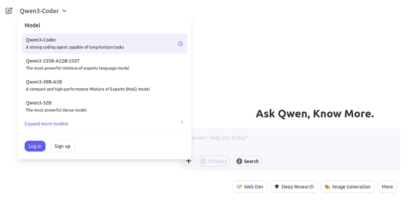This screenshot has height=211, width=415.
Task: Pick the Qwen3-30B-A3B model
Action: click(x=105, y=85)
